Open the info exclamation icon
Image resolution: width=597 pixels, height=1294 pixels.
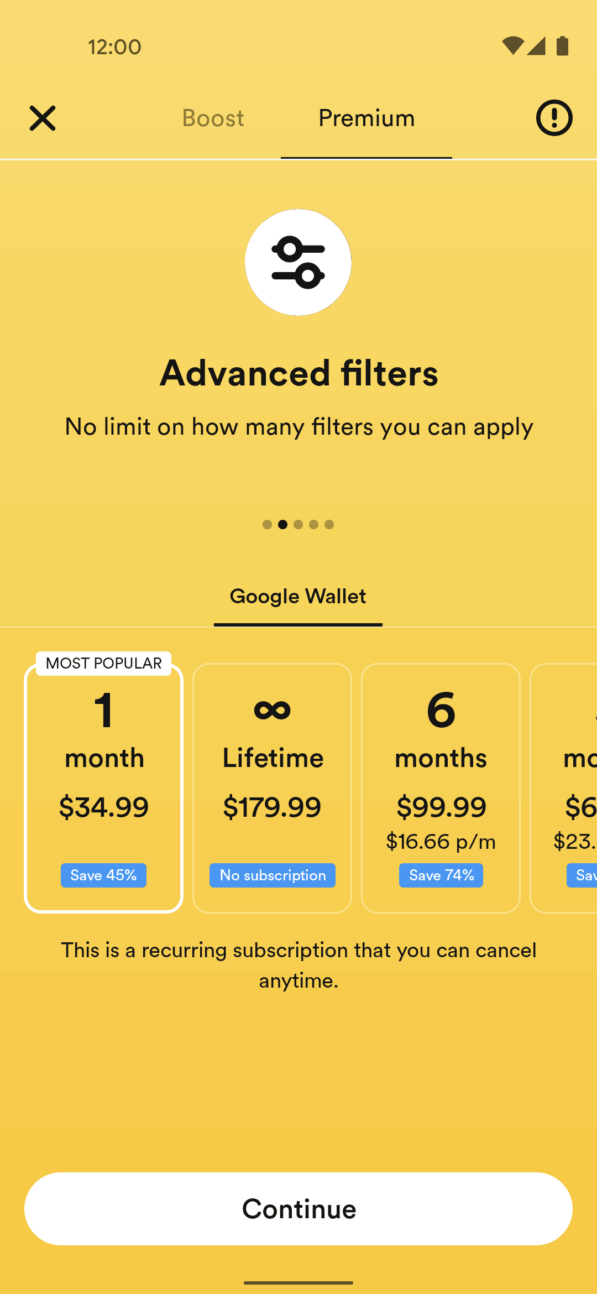click(x=553, y=118)
